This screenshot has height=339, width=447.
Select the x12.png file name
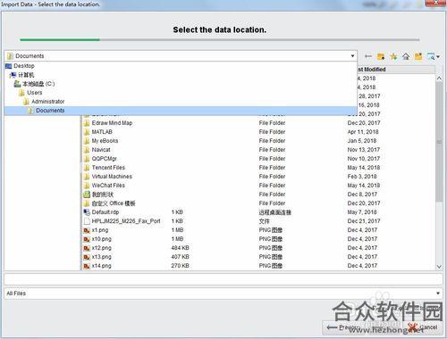pyautogui.click(x=102, y=248)
